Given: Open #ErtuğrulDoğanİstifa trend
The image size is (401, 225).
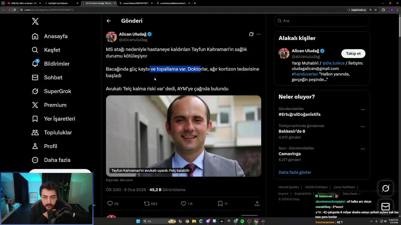Looking at the screenshot, I should click(x=299, y=114).
